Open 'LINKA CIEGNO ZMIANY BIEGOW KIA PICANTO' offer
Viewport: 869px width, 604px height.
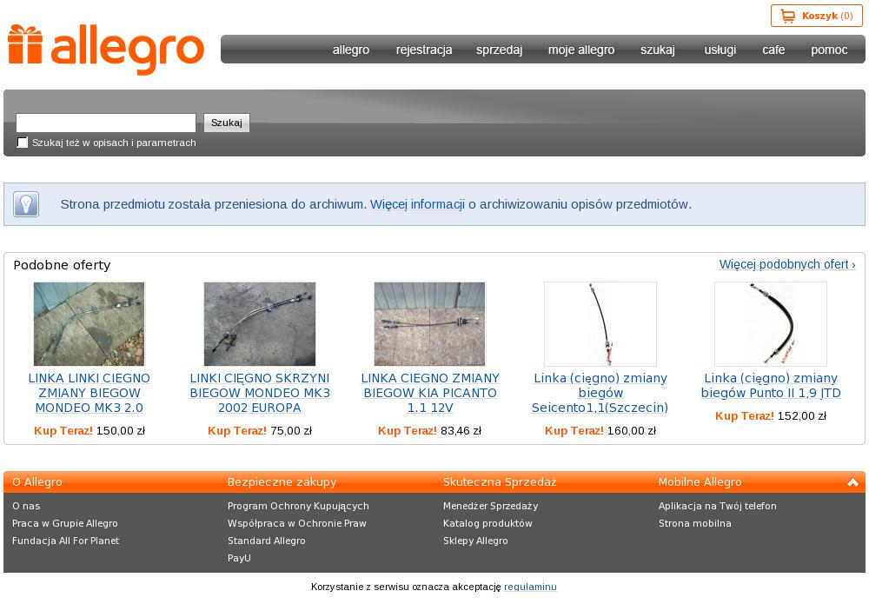click(430, 393)
